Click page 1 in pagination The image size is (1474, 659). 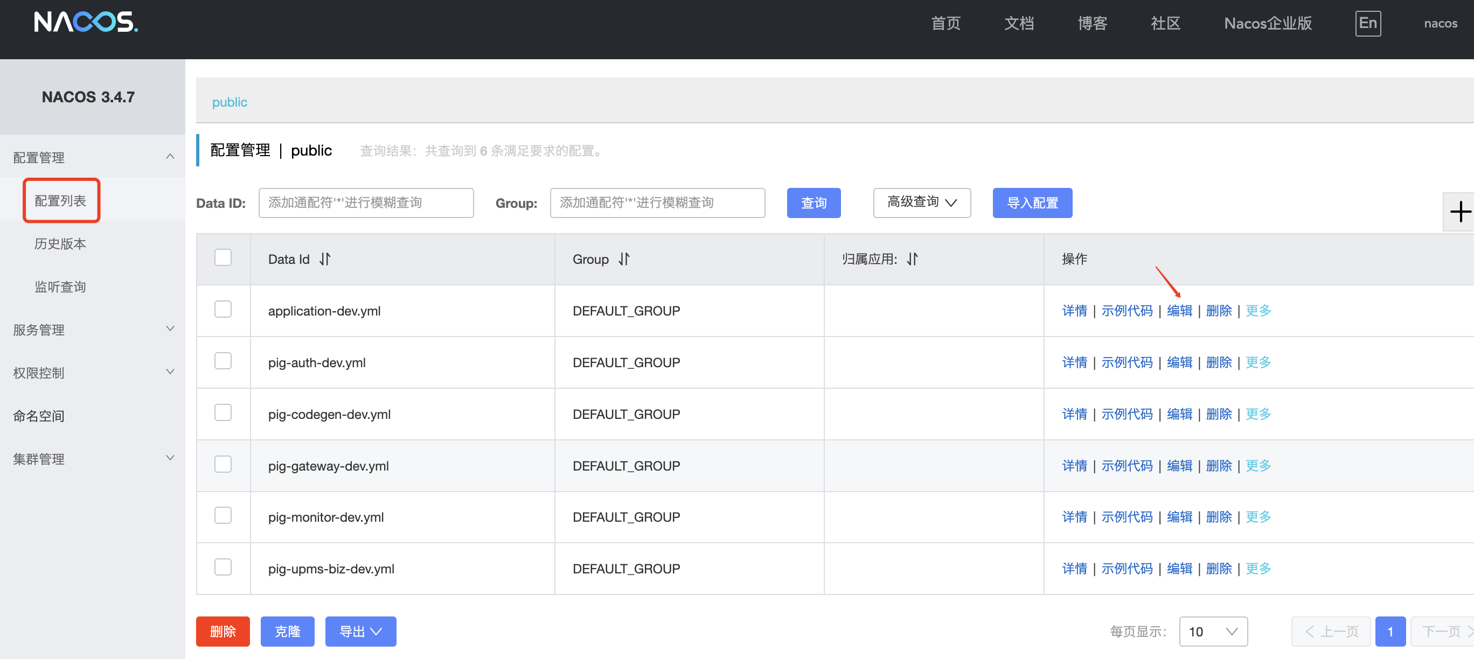click(x=1390, y=632)
